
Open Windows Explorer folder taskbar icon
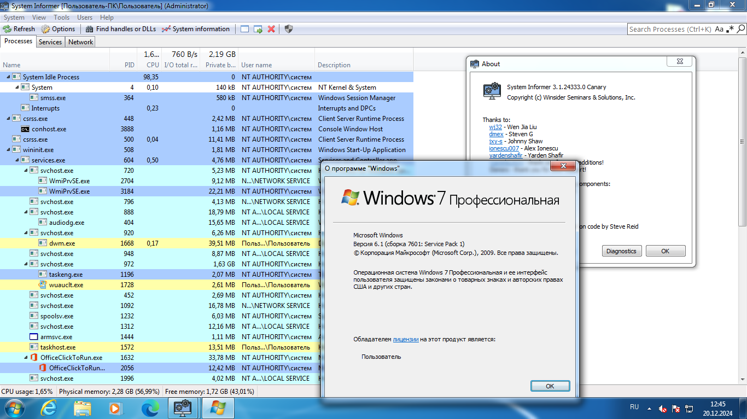point(83,408)
